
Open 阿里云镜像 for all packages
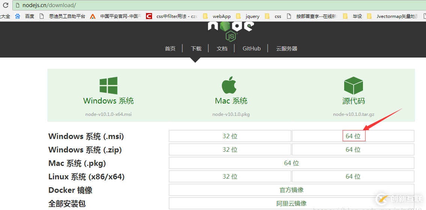292,203
